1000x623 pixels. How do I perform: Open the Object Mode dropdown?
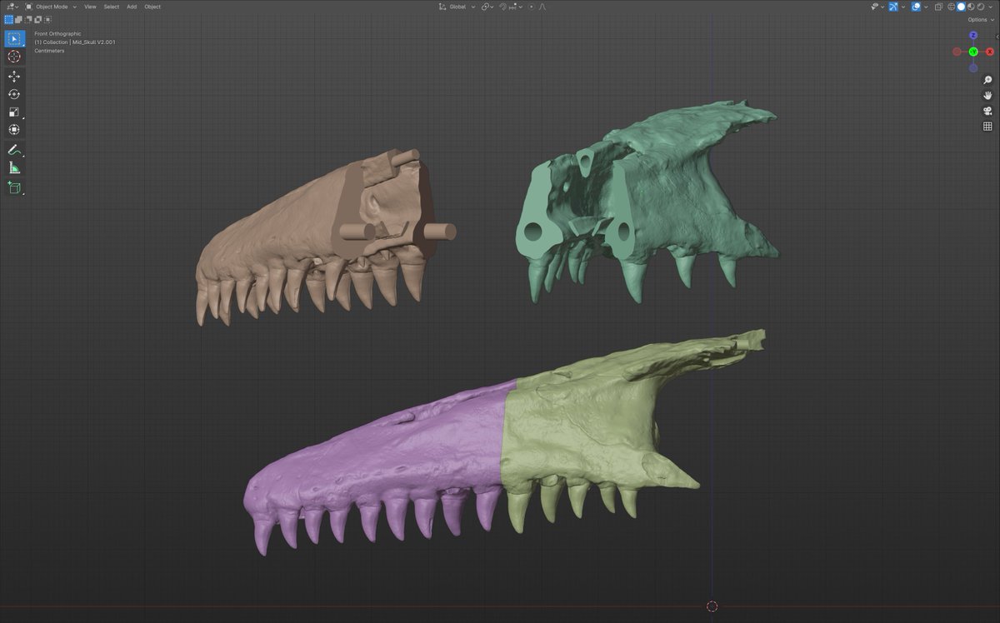pyautogui.click(x=51, y=6)
